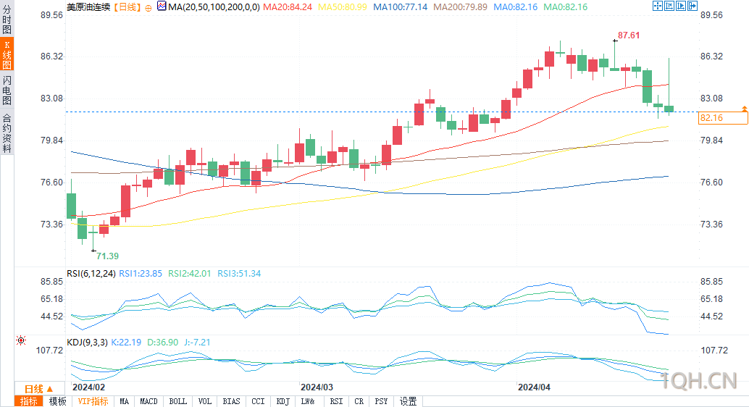Open the VIP指标 tab

click(x=93, y=401)
